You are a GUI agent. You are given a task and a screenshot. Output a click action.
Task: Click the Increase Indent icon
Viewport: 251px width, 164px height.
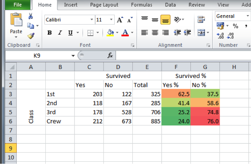pyautogui.click(x=187, y=33)
